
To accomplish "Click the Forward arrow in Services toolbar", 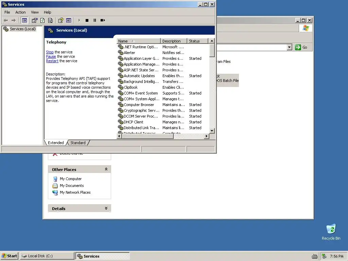I will click(14, 20).
